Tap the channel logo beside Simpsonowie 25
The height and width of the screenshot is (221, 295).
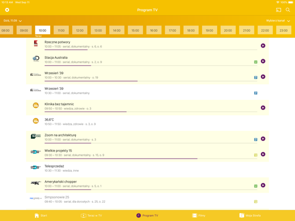pos(36,198)
